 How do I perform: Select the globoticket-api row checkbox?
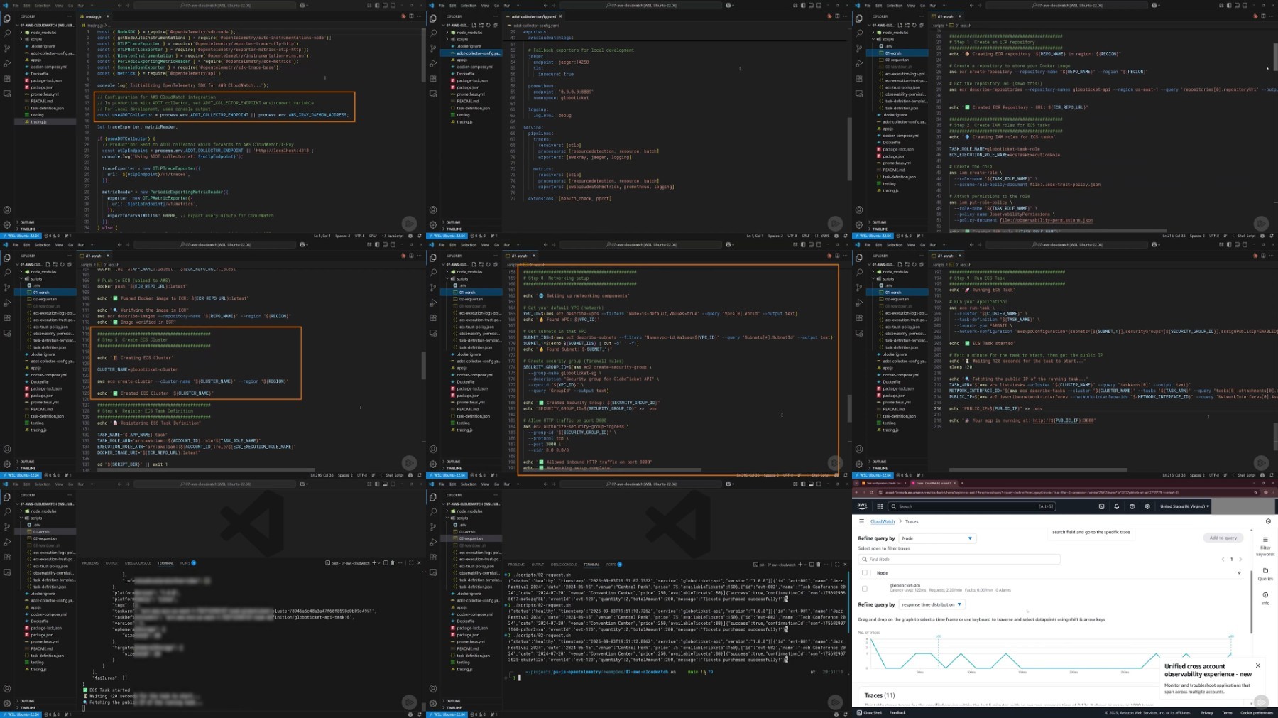coord(864,588)
